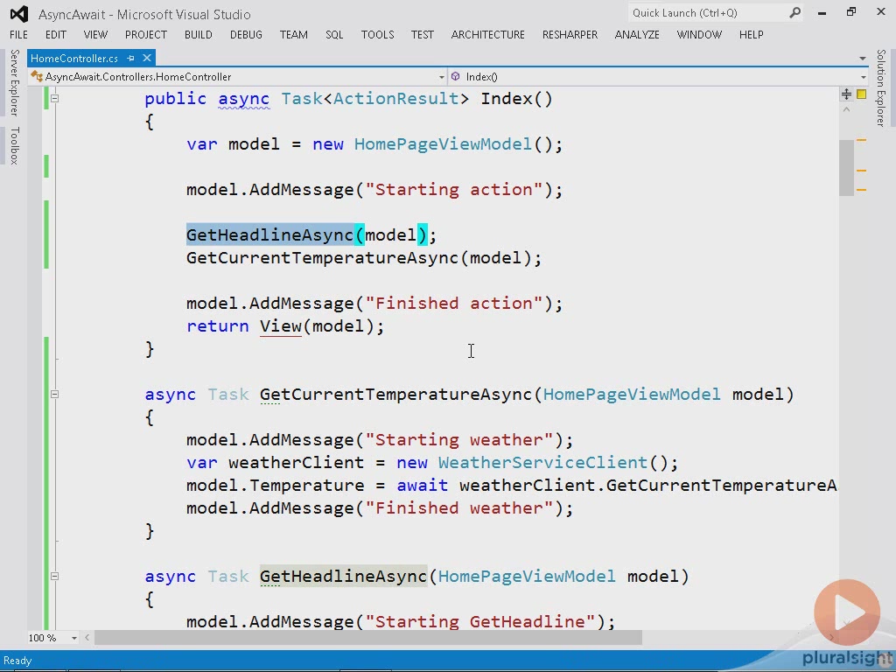The width and height of the screenshot is (896, 672).
Task: Open the Toolbox side panel
Action: (x=14, y=146)
